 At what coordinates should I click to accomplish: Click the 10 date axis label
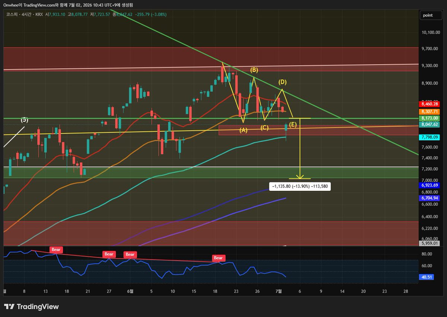172,291
